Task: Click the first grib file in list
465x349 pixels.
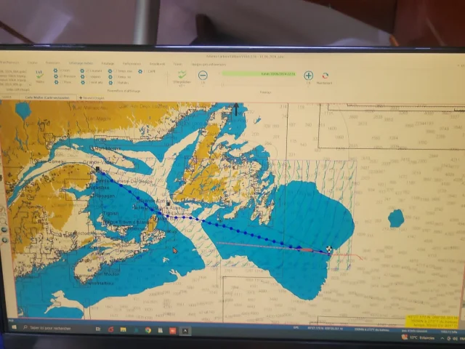Action: tap(13, 71)
